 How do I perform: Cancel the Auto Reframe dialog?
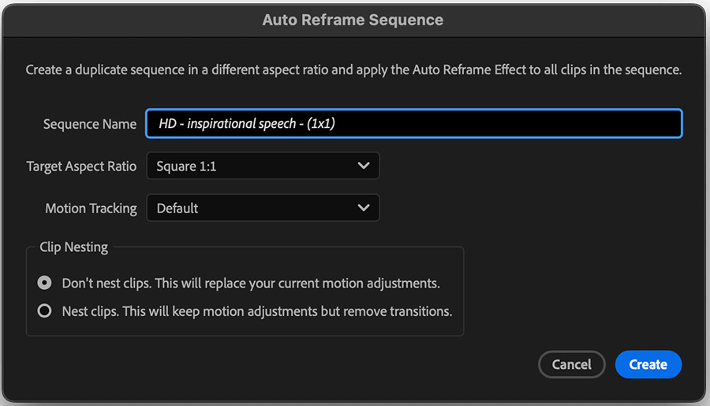571,364
